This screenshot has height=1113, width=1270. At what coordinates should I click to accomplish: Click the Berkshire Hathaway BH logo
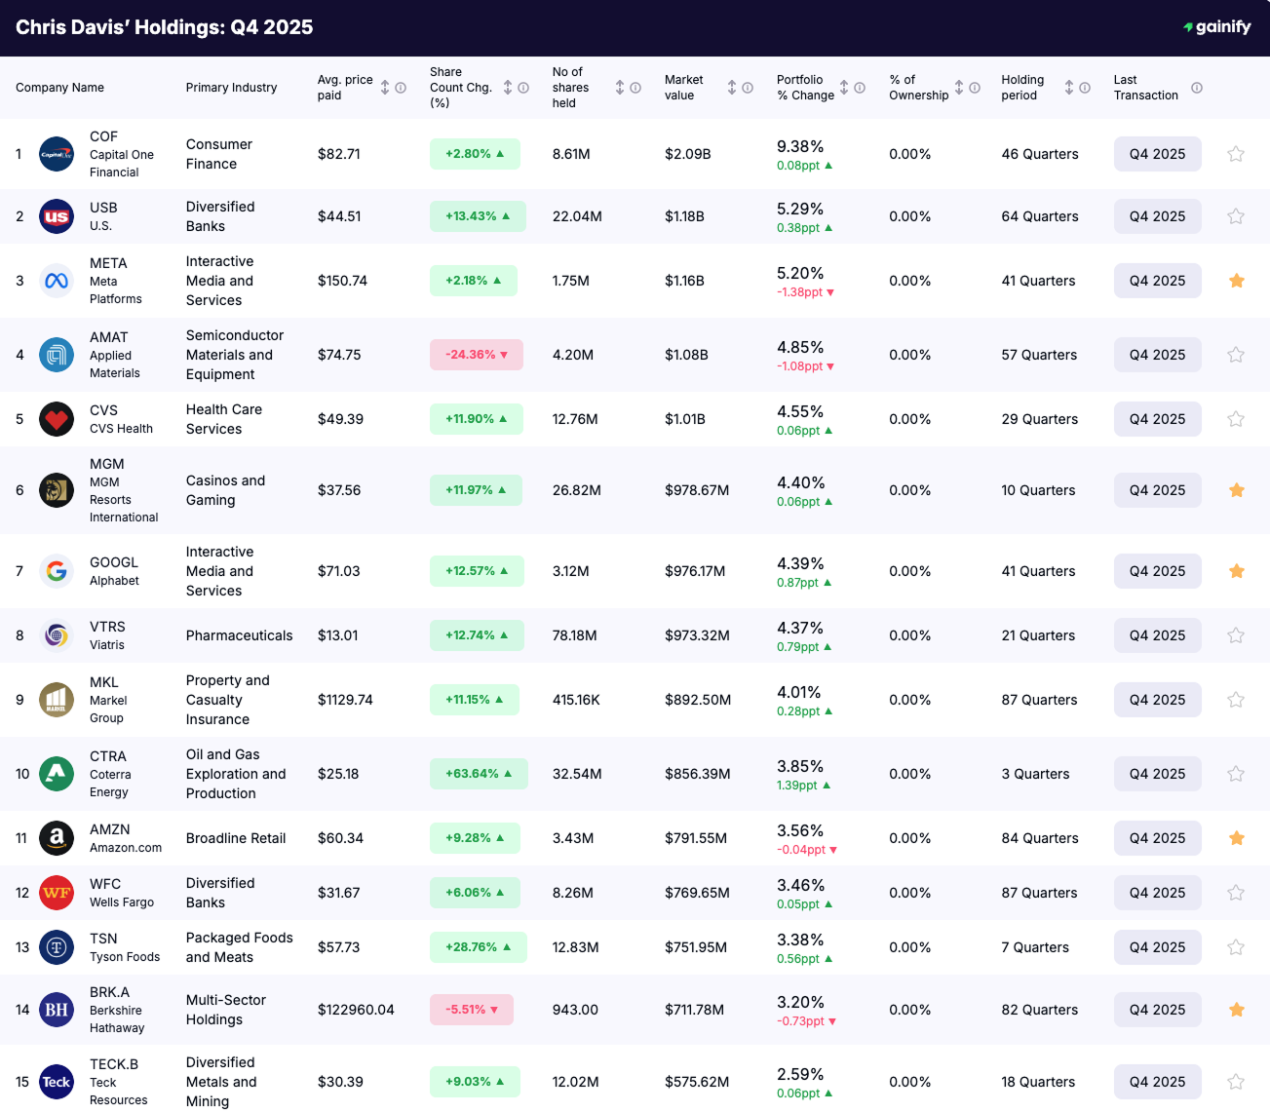coord(56,1010)
